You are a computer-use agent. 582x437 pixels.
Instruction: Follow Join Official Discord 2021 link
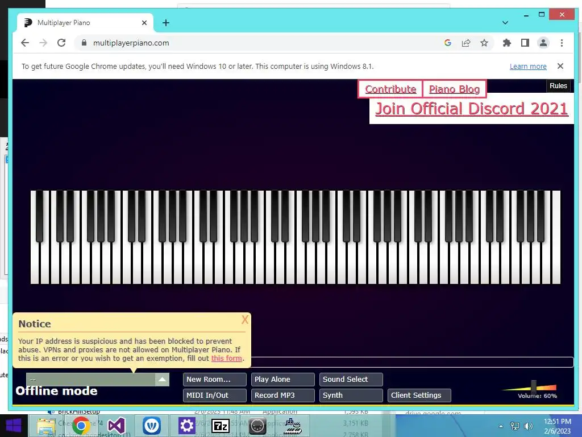(471, 109)
